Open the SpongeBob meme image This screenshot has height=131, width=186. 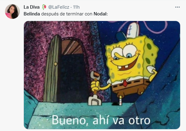coord(102,75)
